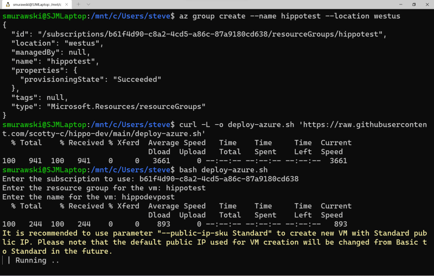Screen dimensions: 434x276
Task: Minimize the terminal window
Action: coord(400,4)
